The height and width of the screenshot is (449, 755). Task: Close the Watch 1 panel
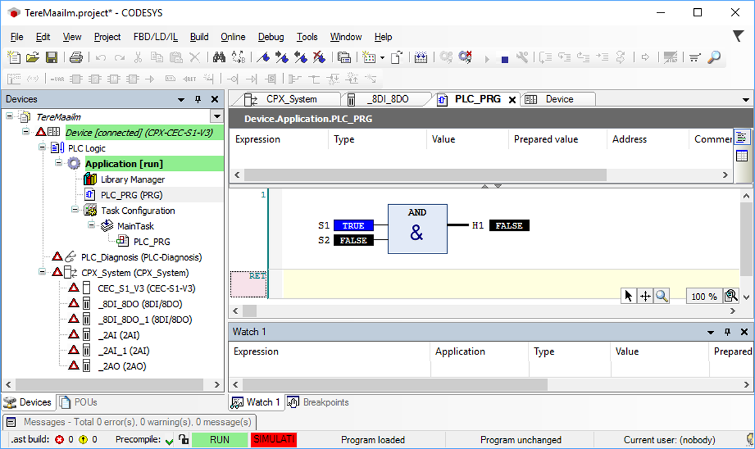pyautogui.click(x=744, y=332)
